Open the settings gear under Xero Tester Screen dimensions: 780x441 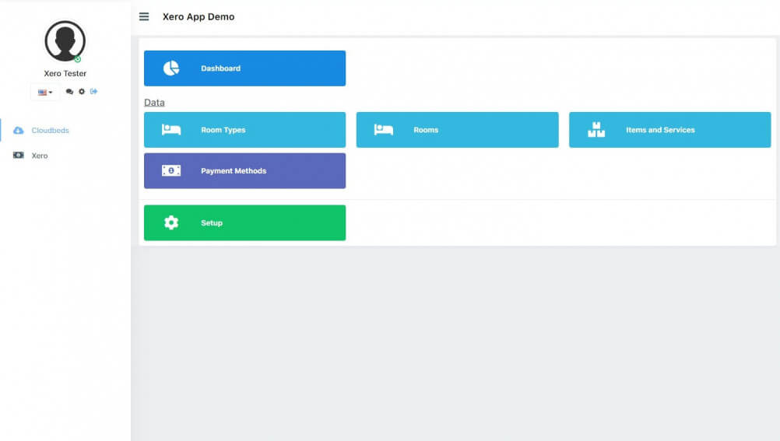pyautogui.click(x=82, y=92)
